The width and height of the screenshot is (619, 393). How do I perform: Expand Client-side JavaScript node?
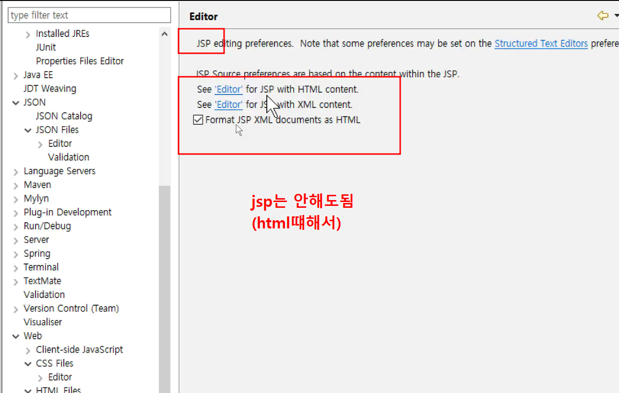(x=28, y=351)
